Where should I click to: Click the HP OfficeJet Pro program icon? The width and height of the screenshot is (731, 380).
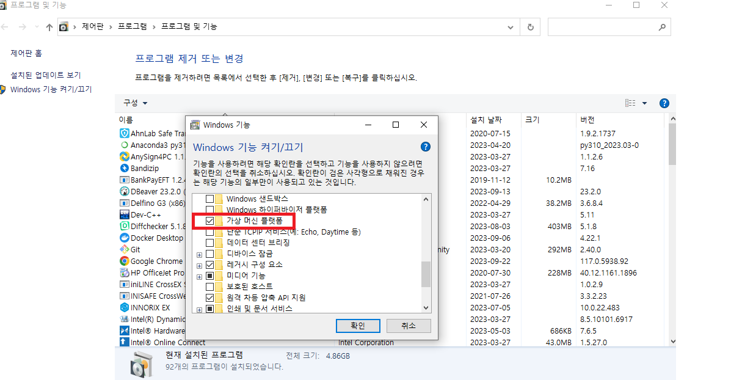pos(124,272)
